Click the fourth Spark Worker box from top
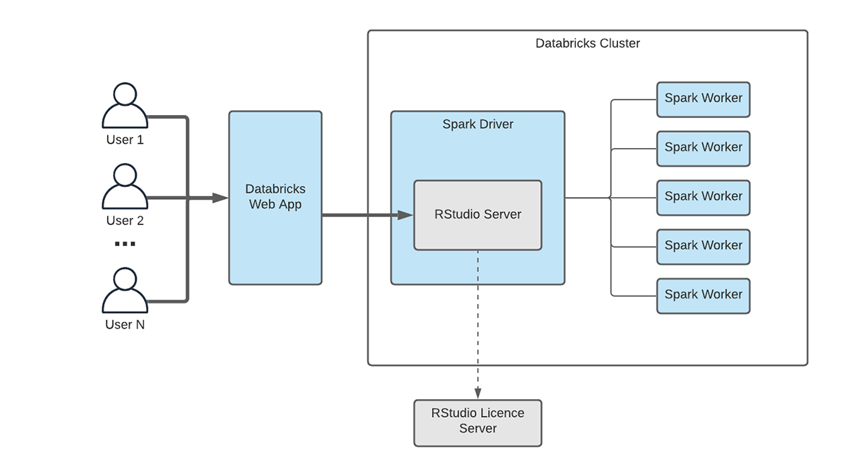This screenshot has width=864, height=453. pos(703,247)
